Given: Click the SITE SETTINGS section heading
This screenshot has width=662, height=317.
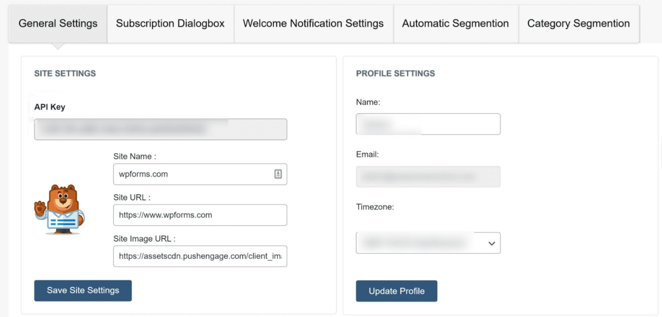Looking at the screenshot, I should [x=65, y=73].
